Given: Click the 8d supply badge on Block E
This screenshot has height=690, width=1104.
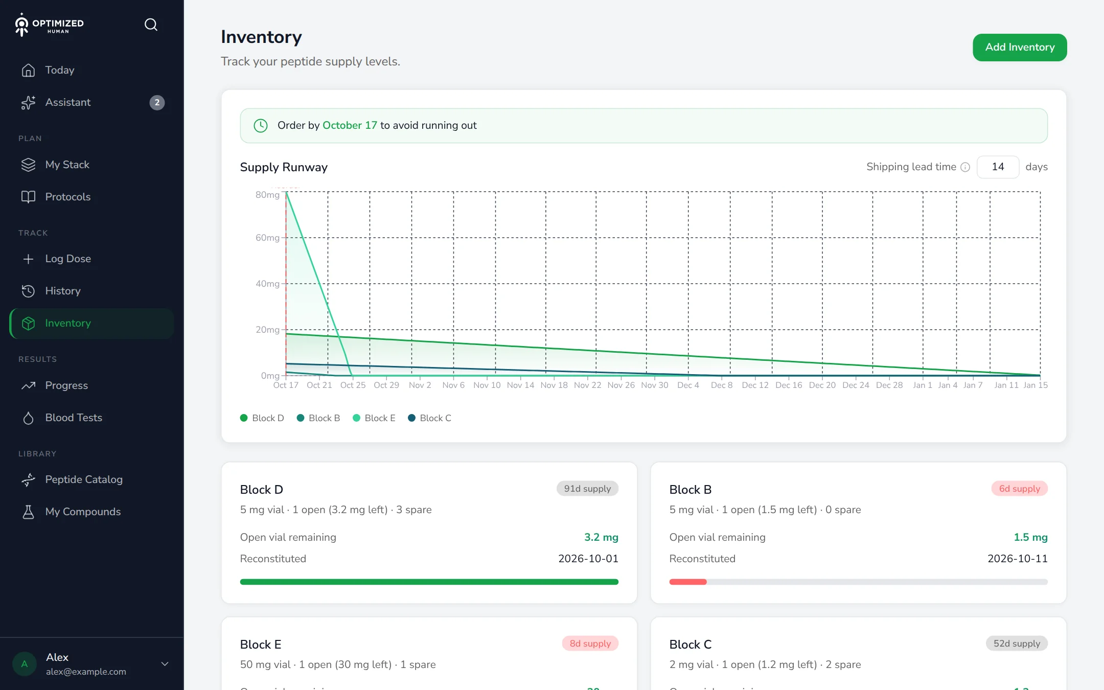Looking at the screenshot, I should point(590,643).
